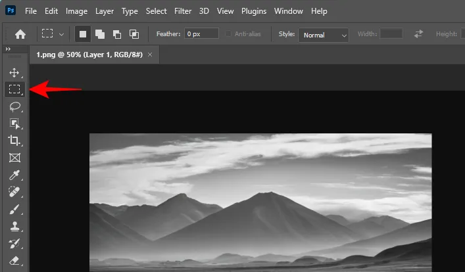Swap width and height arrows icon
This screenshot has height=272, width=465.
[x=418, y=34]
